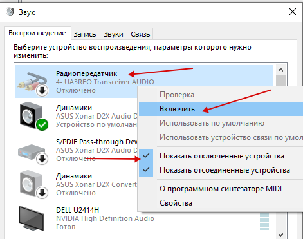The width and height of the screenshot is (303, 239).
Task: Click the green checkmark badge on Динамики
Action: [42, 125]
